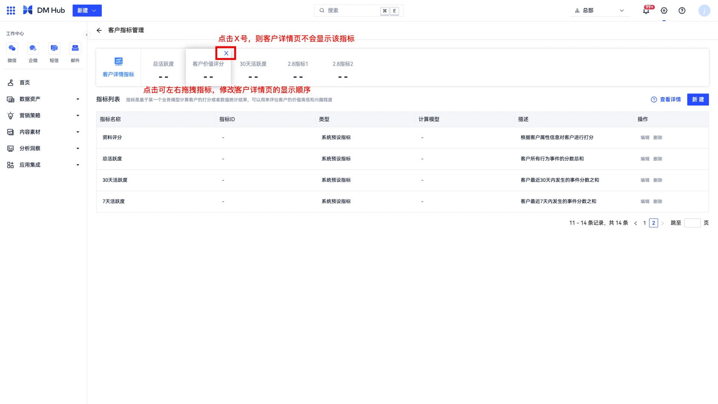Open the 新建 dropdown button
718x404 pixels.
[87, 10]
